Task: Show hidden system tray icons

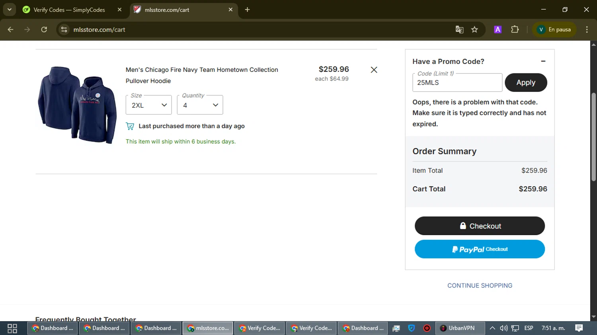Action: (x=492, y=328)
